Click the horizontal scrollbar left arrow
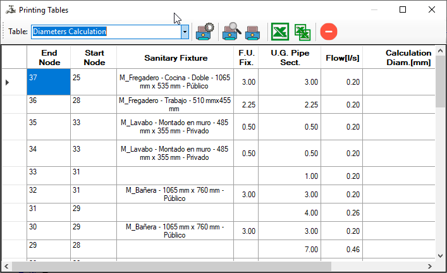The height and width of the screenshot is (273, 447). pyautogui.click(x=6, y=267)
